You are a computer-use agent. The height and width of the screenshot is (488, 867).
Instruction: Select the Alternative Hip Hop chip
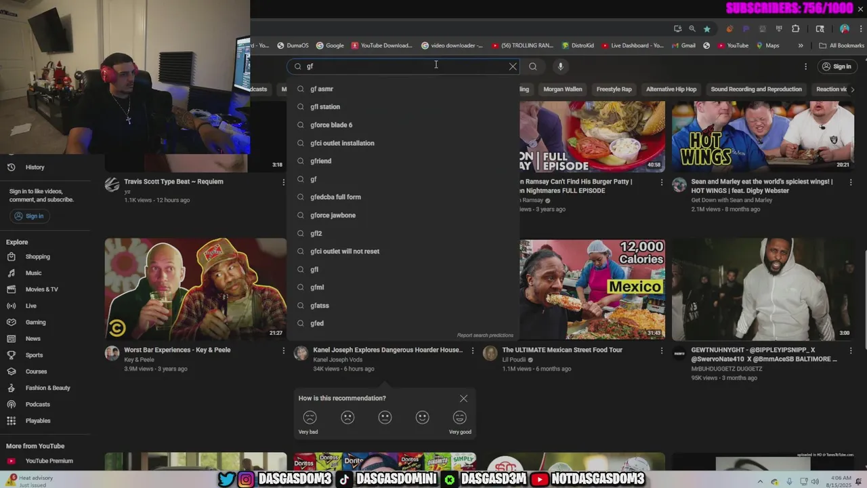coord(671,89)
